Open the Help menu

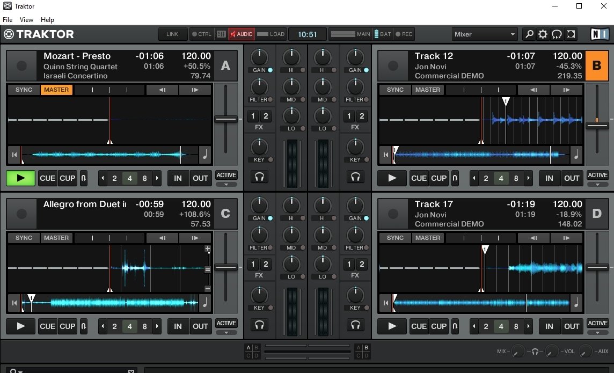tap(47, 19)
